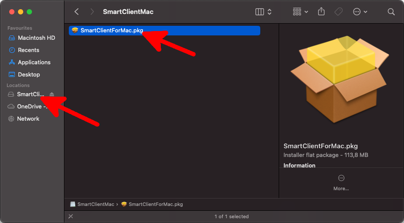The width and height of the screenshot is (404, 223).
Task: Select the SmartCli... volume in sidebar
Action: click(x=30, y=94)
